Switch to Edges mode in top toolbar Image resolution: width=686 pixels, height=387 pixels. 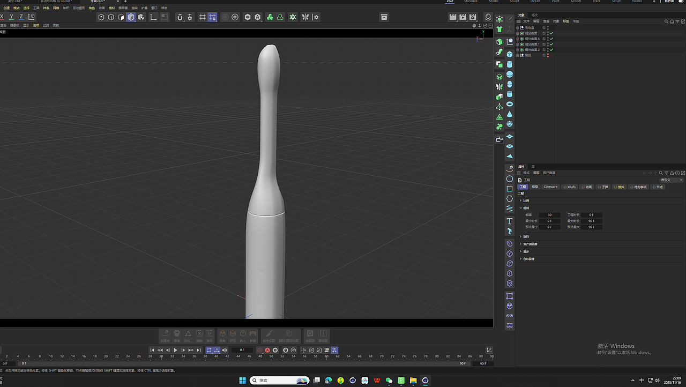(x=111, y=17)
